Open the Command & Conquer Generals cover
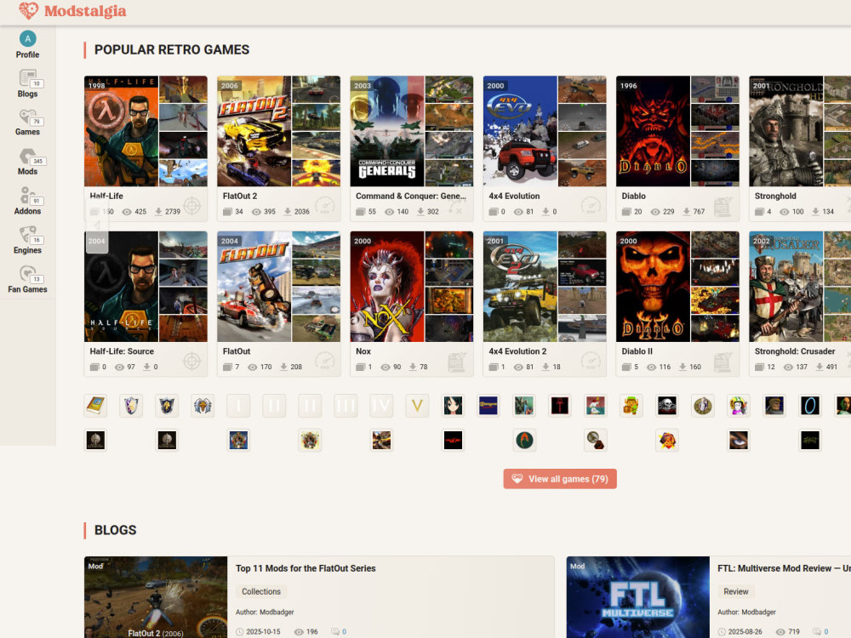Image resolution: width=851 pixels, height=638 pixels. (x=387, y=131)
